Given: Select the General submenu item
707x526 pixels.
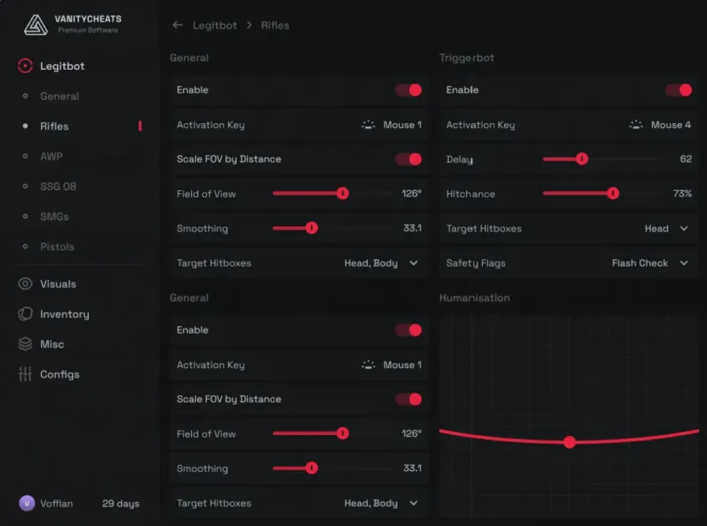Looking at the screenshot, I should [59, 96].
